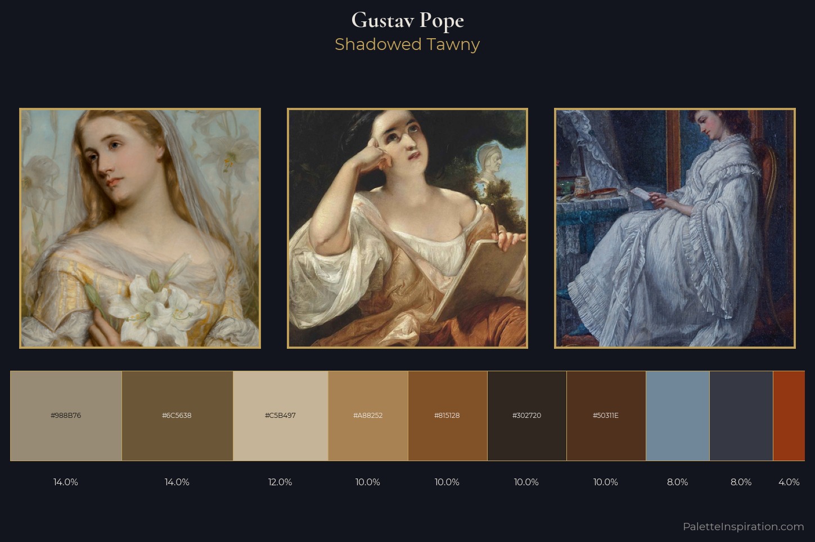This screenshot has width=815, height=542.
Task: Click the 10.0% label under #815128
Action: point(447,482)
